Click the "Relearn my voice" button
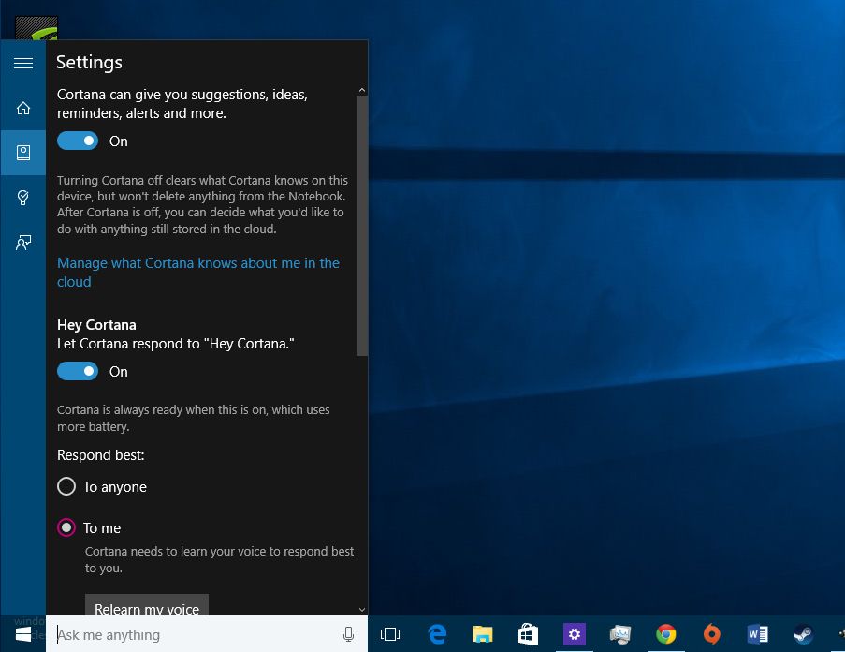The image size is (845, 652). [x=146, y=607]
